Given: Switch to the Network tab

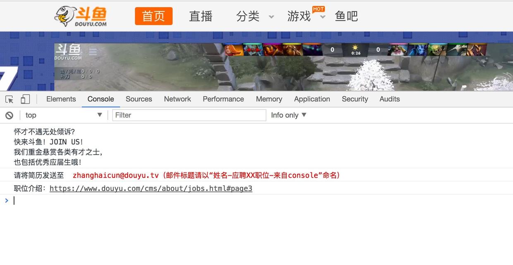Looking at the screenshot, I should point(177,99).
